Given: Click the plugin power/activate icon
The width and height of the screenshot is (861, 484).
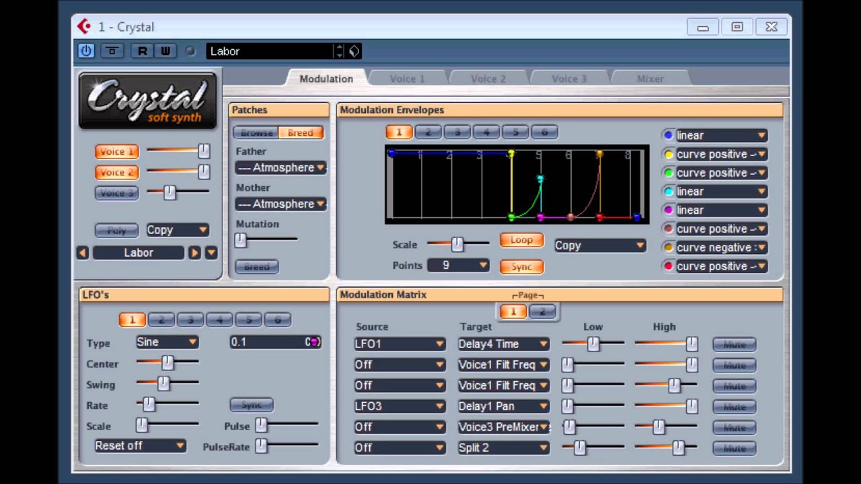Looking at the screenshot, I should tap(86, 50).
